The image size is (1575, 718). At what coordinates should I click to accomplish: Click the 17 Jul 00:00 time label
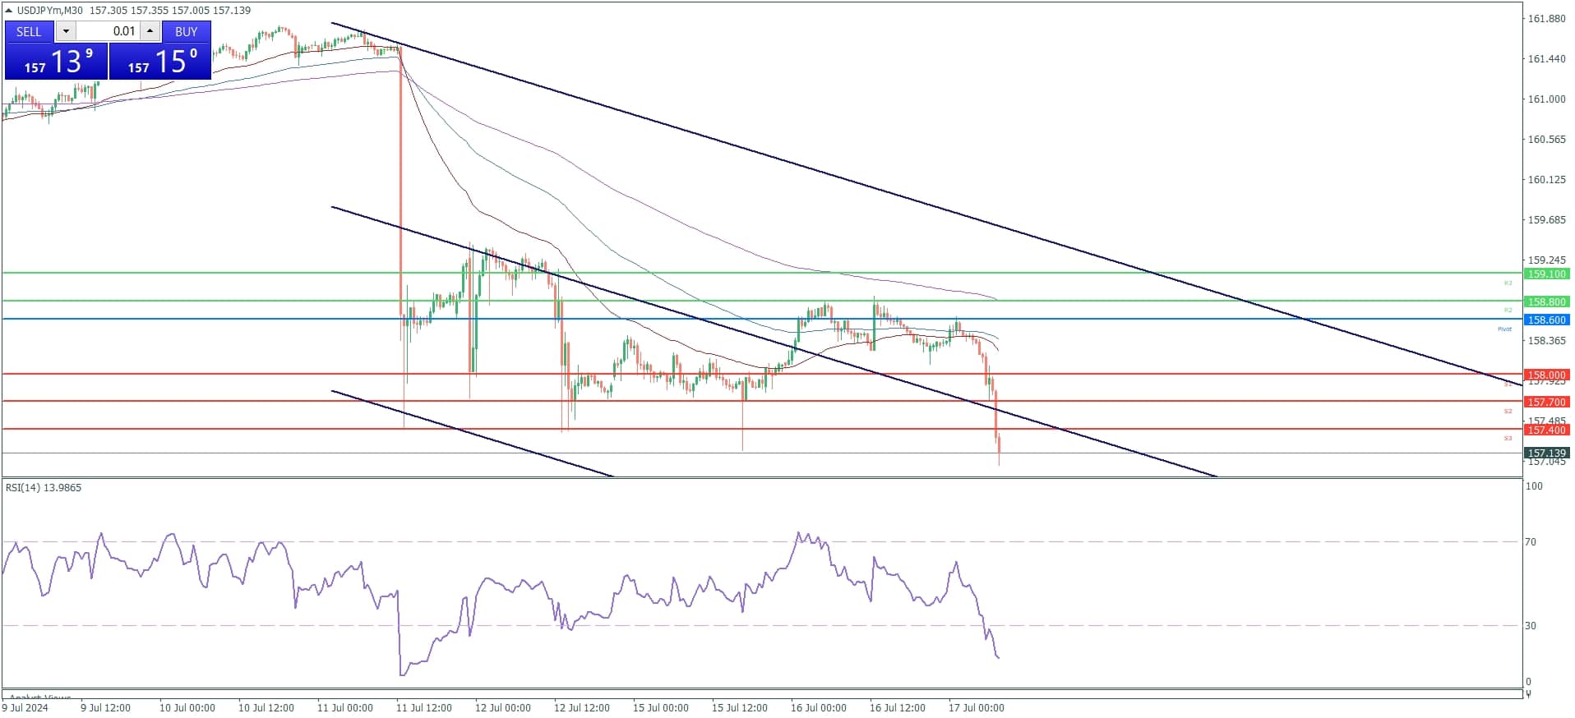[x=977, y=707]
